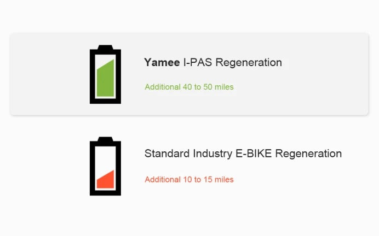Click the word "E-BIKE" in lower heading
The image size is (379, 236).
(x=254, y=154)
